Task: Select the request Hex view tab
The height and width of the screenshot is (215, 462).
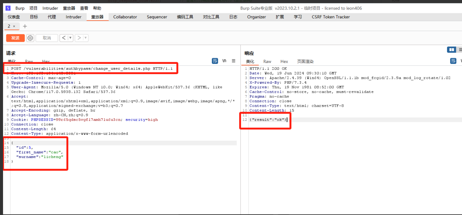Action: pyautogui.click(x=46, y=61)
